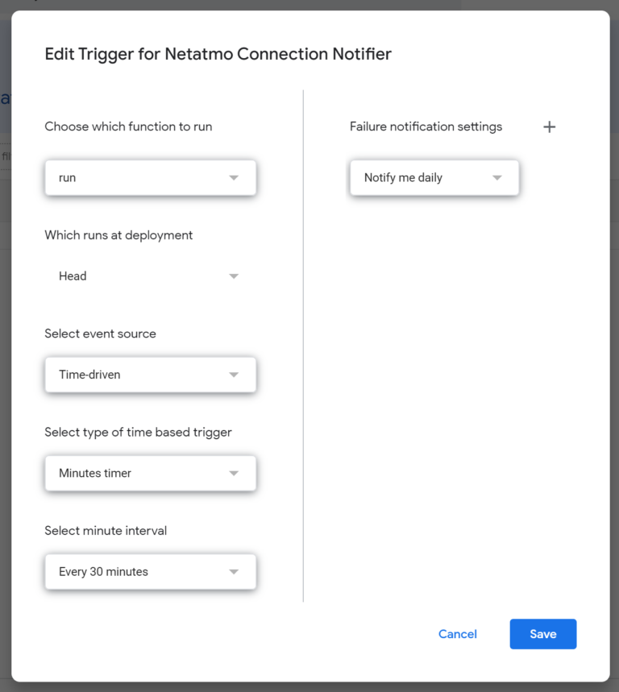
Task: Click the event source dropdown arrow
Action: [x=235, y=375]
